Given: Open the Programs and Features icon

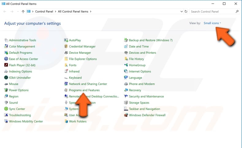Looking at the screenshot, I should (66, 90).
